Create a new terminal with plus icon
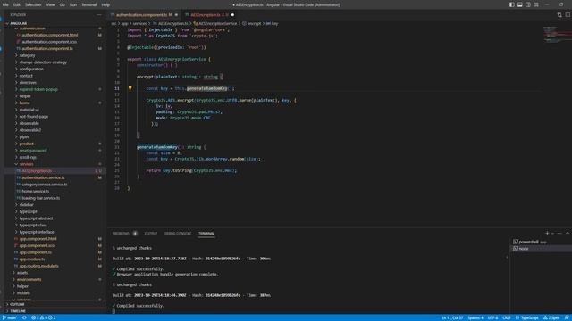The height and width of the screenshot is (321, 572). tap(547, 234)
